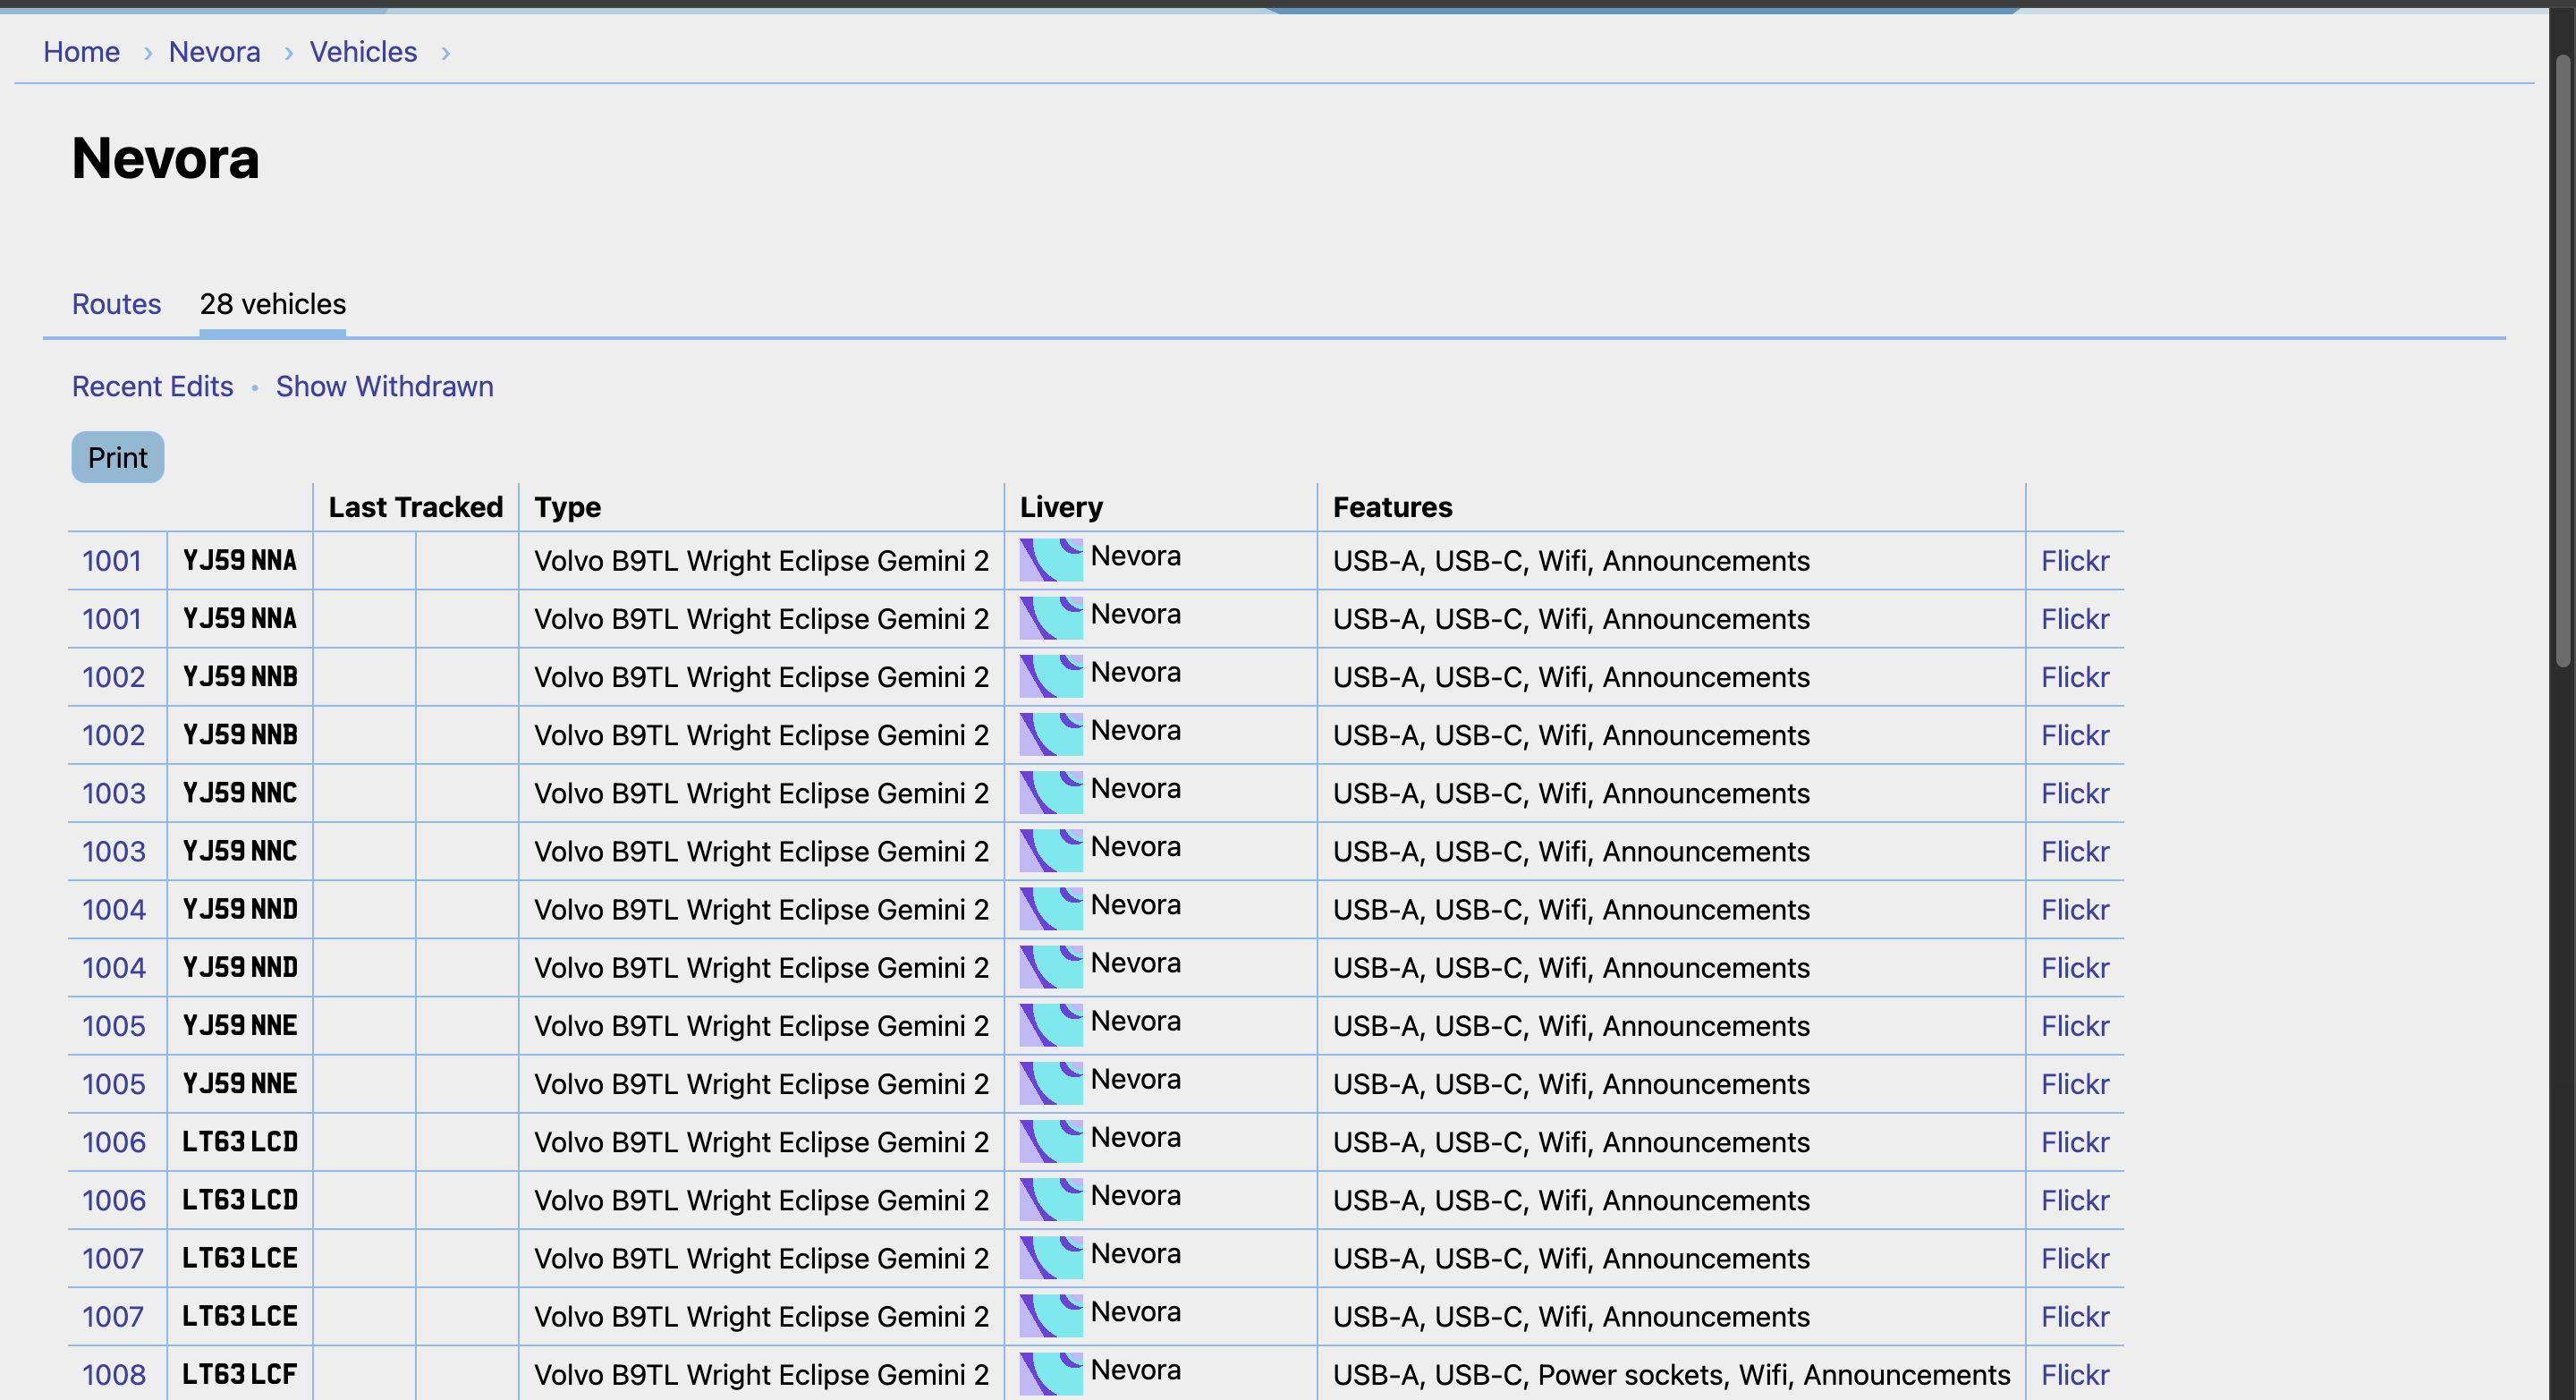2576x1400 pixels.
Task: Open Flickr link in the first YJ59 NNC row
Action: point(2075,793)
